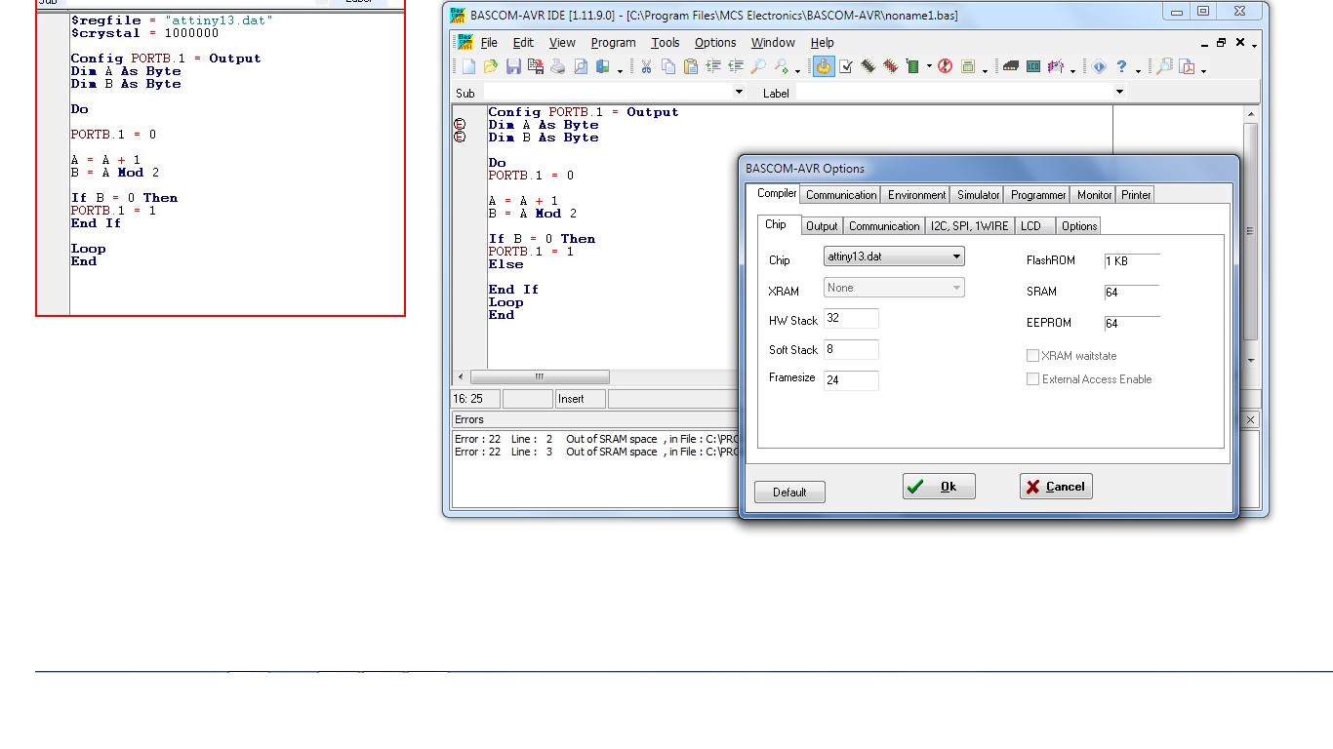Image resolution: width=1333 pixels, height=749 pixels.
Task: Open the arrow dropdown beside the programmer icon
Action: tap(929, 67)
